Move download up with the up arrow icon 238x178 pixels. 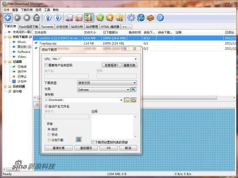(48, 18)
